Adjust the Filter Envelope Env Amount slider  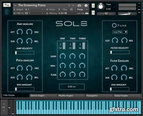pos(120,89)
